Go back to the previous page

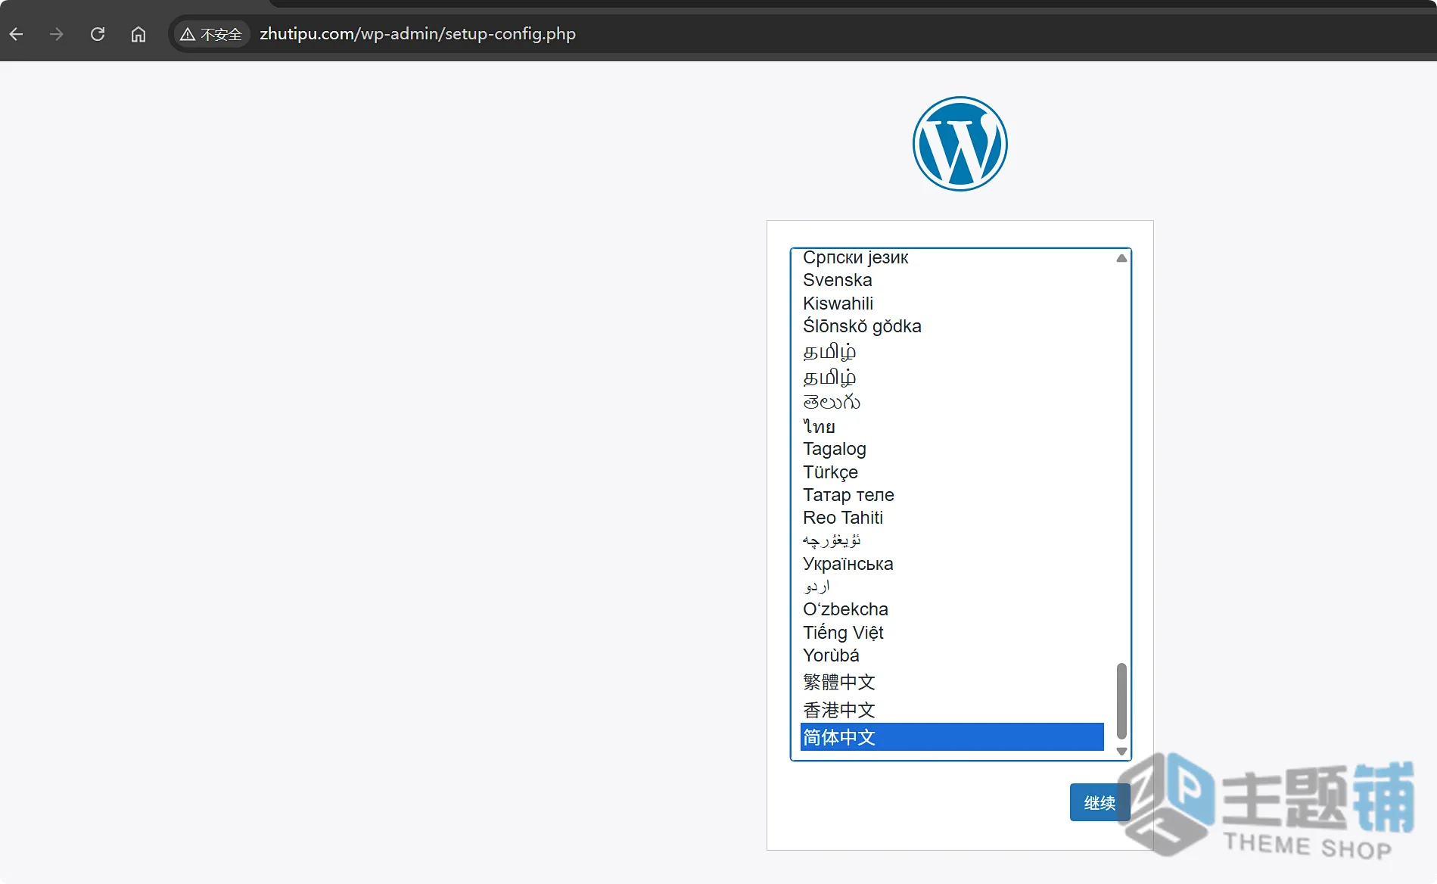click(17, 34)
